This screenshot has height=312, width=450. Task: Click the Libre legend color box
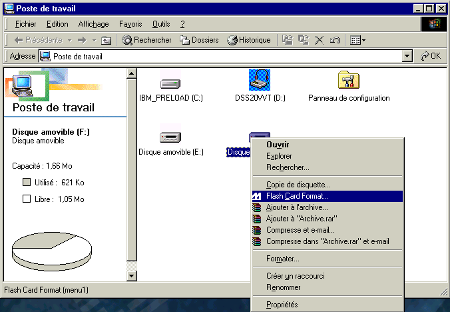point(27,199)
